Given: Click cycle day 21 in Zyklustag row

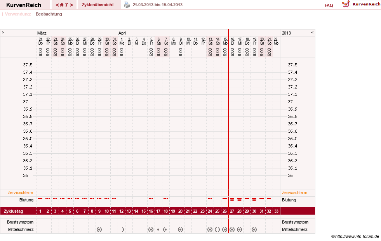Looking at the screenshot, I should [x=188, y=211].
